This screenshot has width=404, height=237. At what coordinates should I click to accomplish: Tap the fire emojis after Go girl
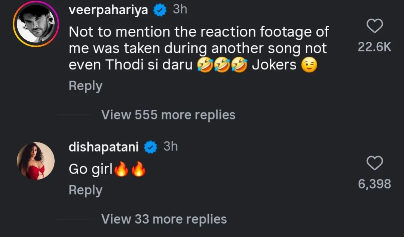(x=129, y=170)
